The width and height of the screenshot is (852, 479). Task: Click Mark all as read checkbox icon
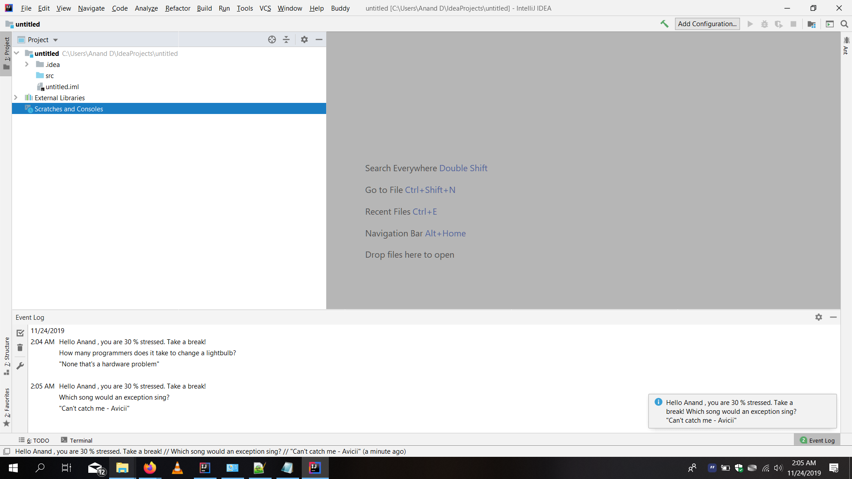(x=20, y=333)
